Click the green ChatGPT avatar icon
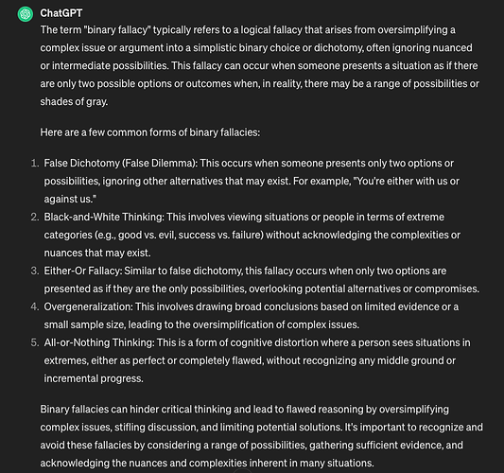 26,14
